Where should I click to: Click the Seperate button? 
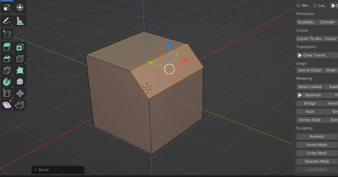coord(310,95)
